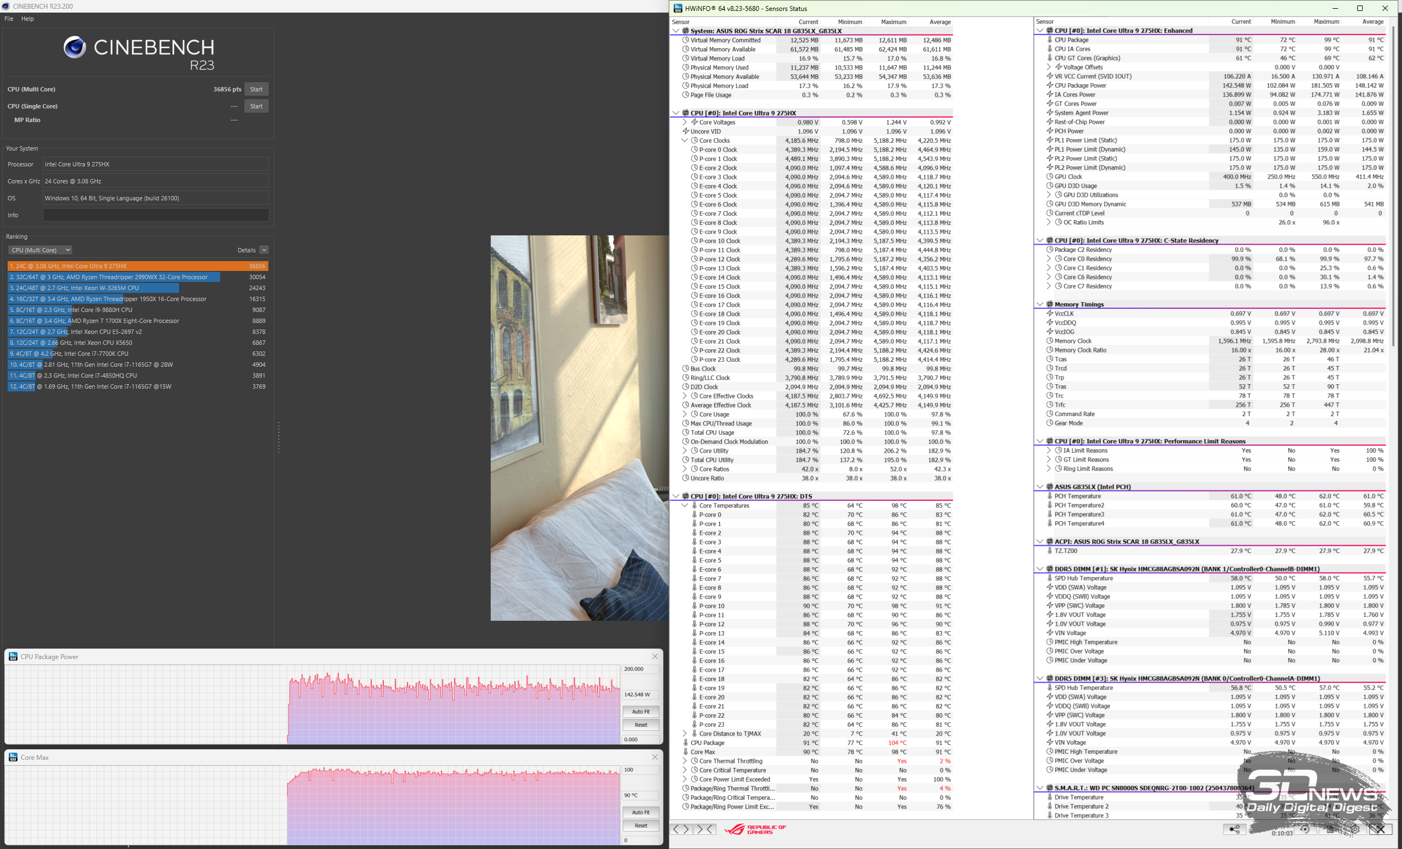Click the X close sensors button in bottom toolbar
The height and width of the screenshot is (849, 1402).
click(1381, 829)
